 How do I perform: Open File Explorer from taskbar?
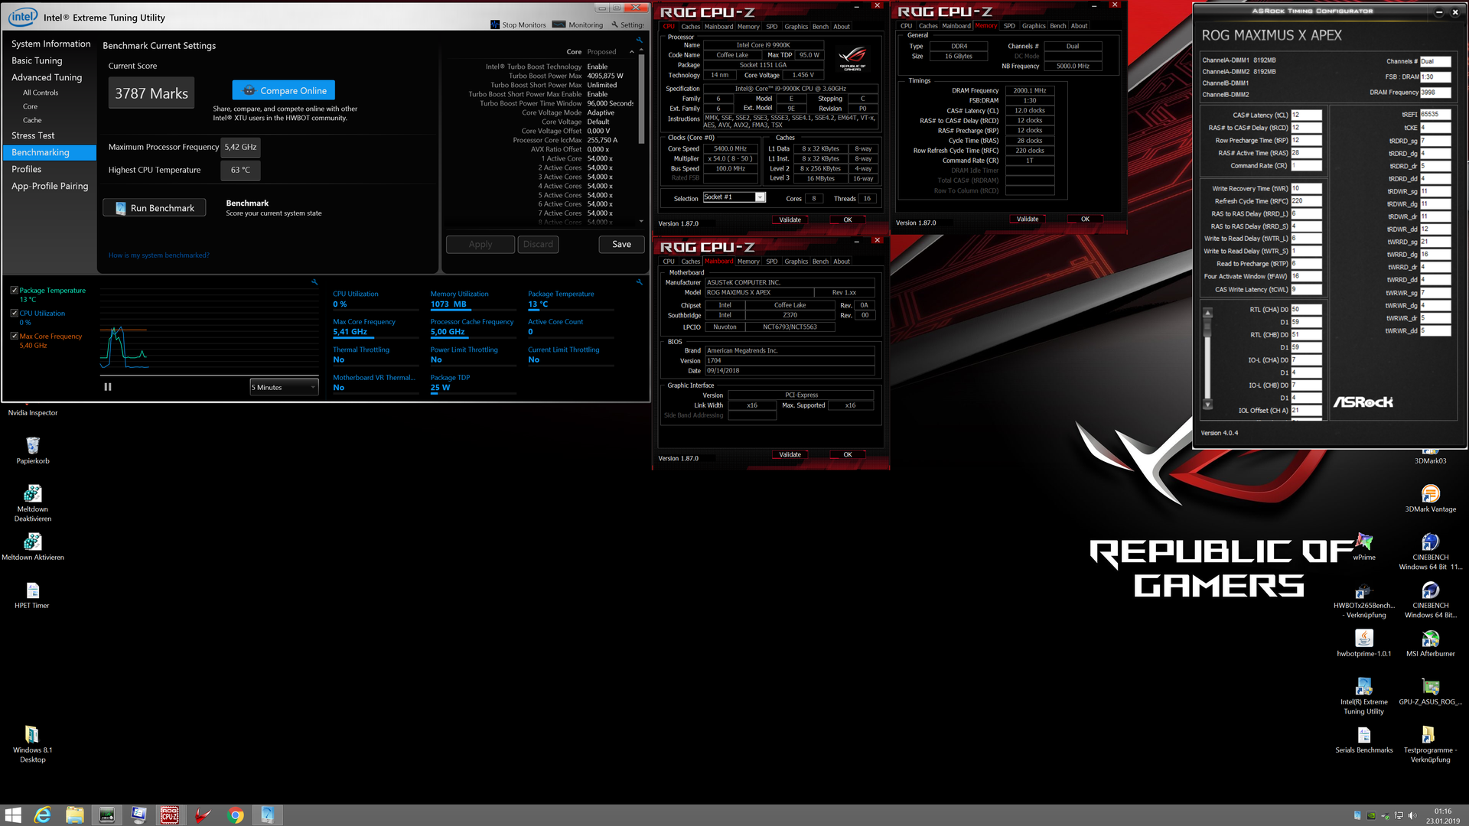tap(74, 815)
